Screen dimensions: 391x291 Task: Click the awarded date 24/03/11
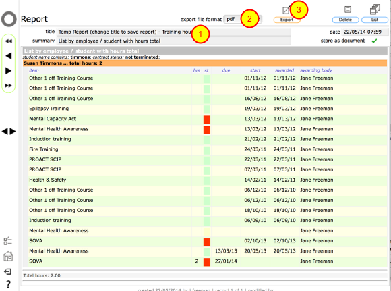[284, 149]
